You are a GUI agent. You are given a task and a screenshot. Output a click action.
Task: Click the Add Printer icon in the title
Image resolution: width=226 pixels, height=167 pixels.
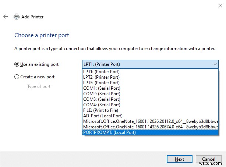[17, 17]
